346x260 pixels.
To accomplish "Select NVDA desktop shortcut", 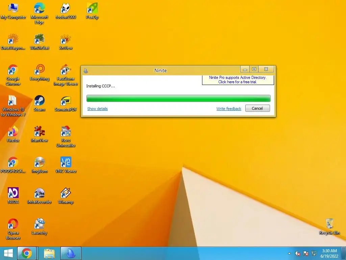I will coord(13,196).
